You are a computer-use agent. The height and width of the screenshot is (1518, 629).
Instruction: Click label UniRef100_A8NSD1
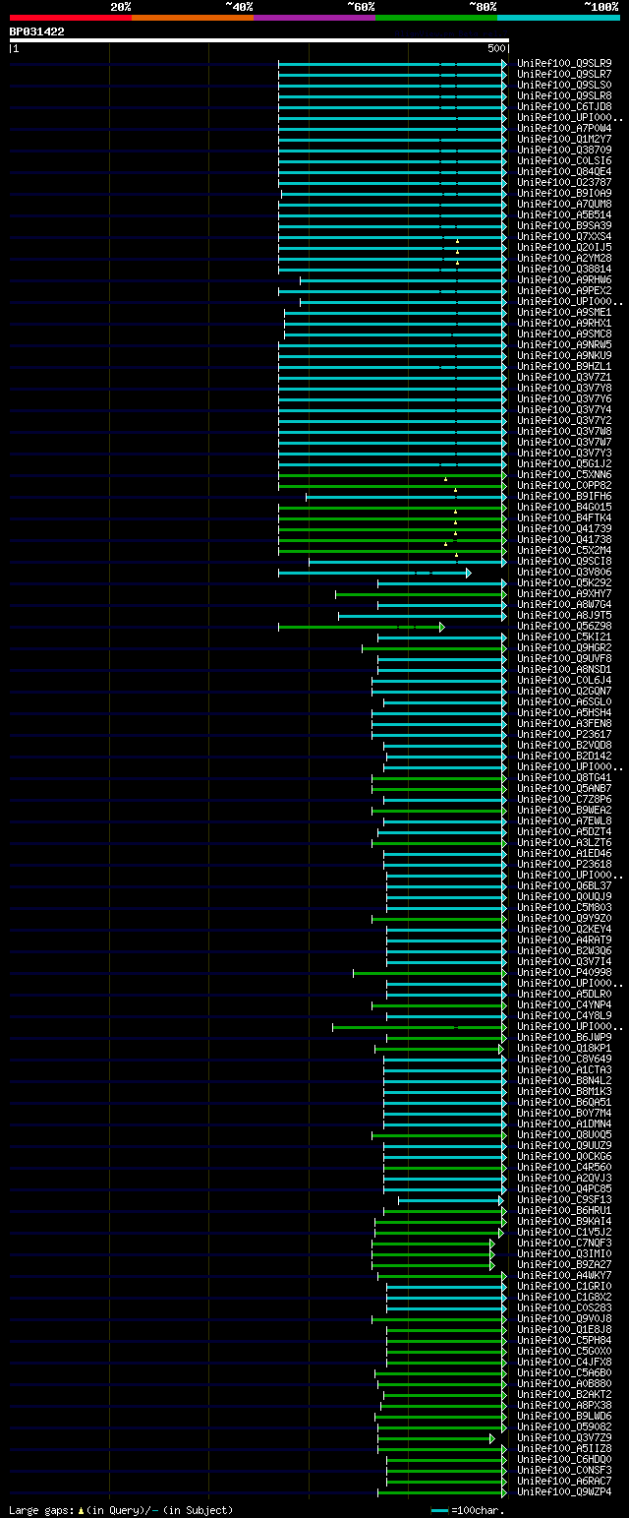click(564, 669)
